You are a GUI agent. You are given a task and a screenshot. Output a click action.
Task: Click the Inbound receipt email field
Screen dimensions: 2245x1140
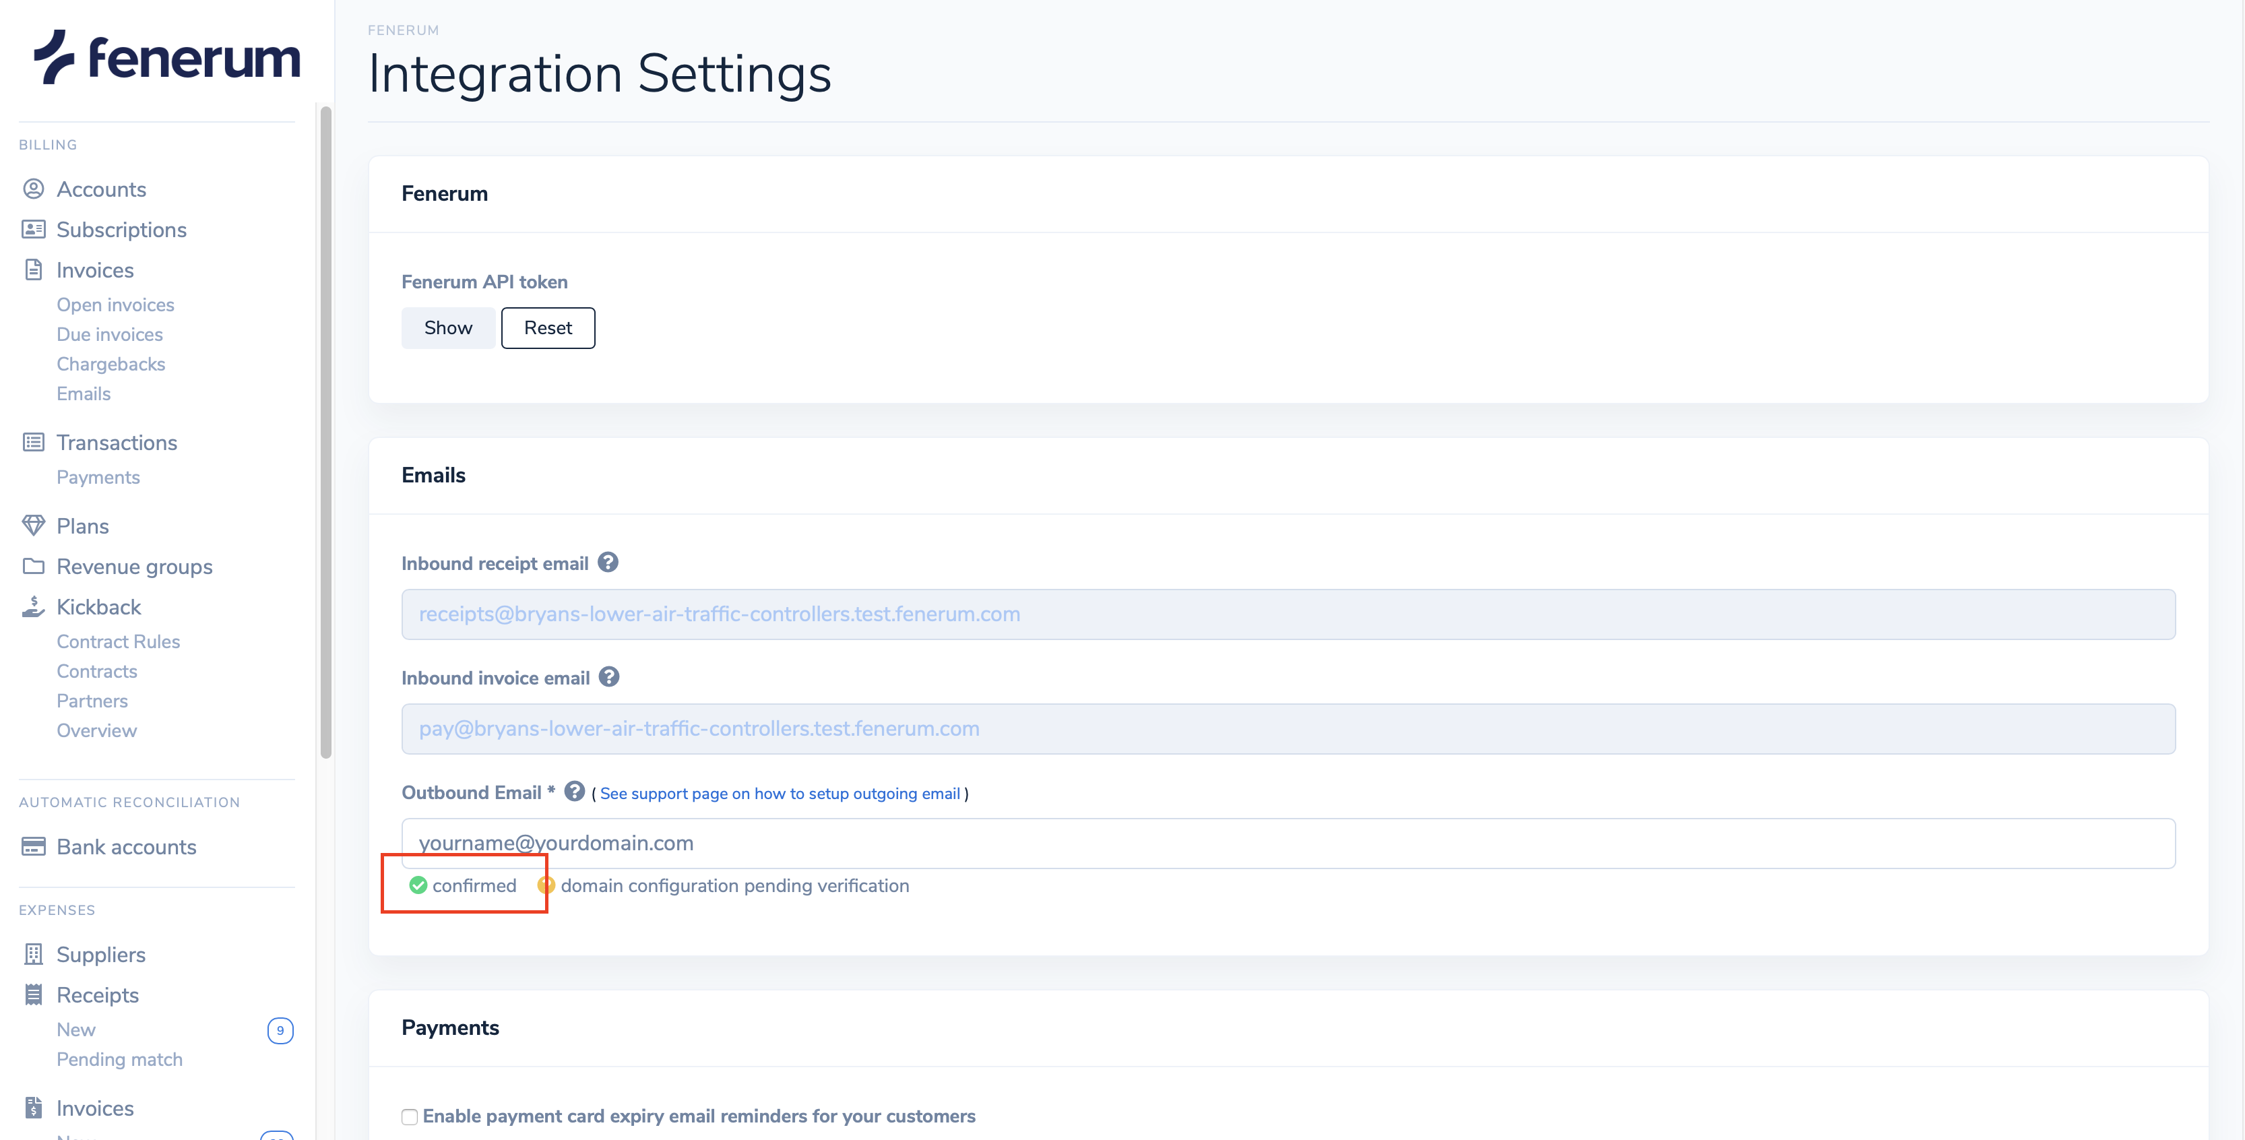[1288, 614]
